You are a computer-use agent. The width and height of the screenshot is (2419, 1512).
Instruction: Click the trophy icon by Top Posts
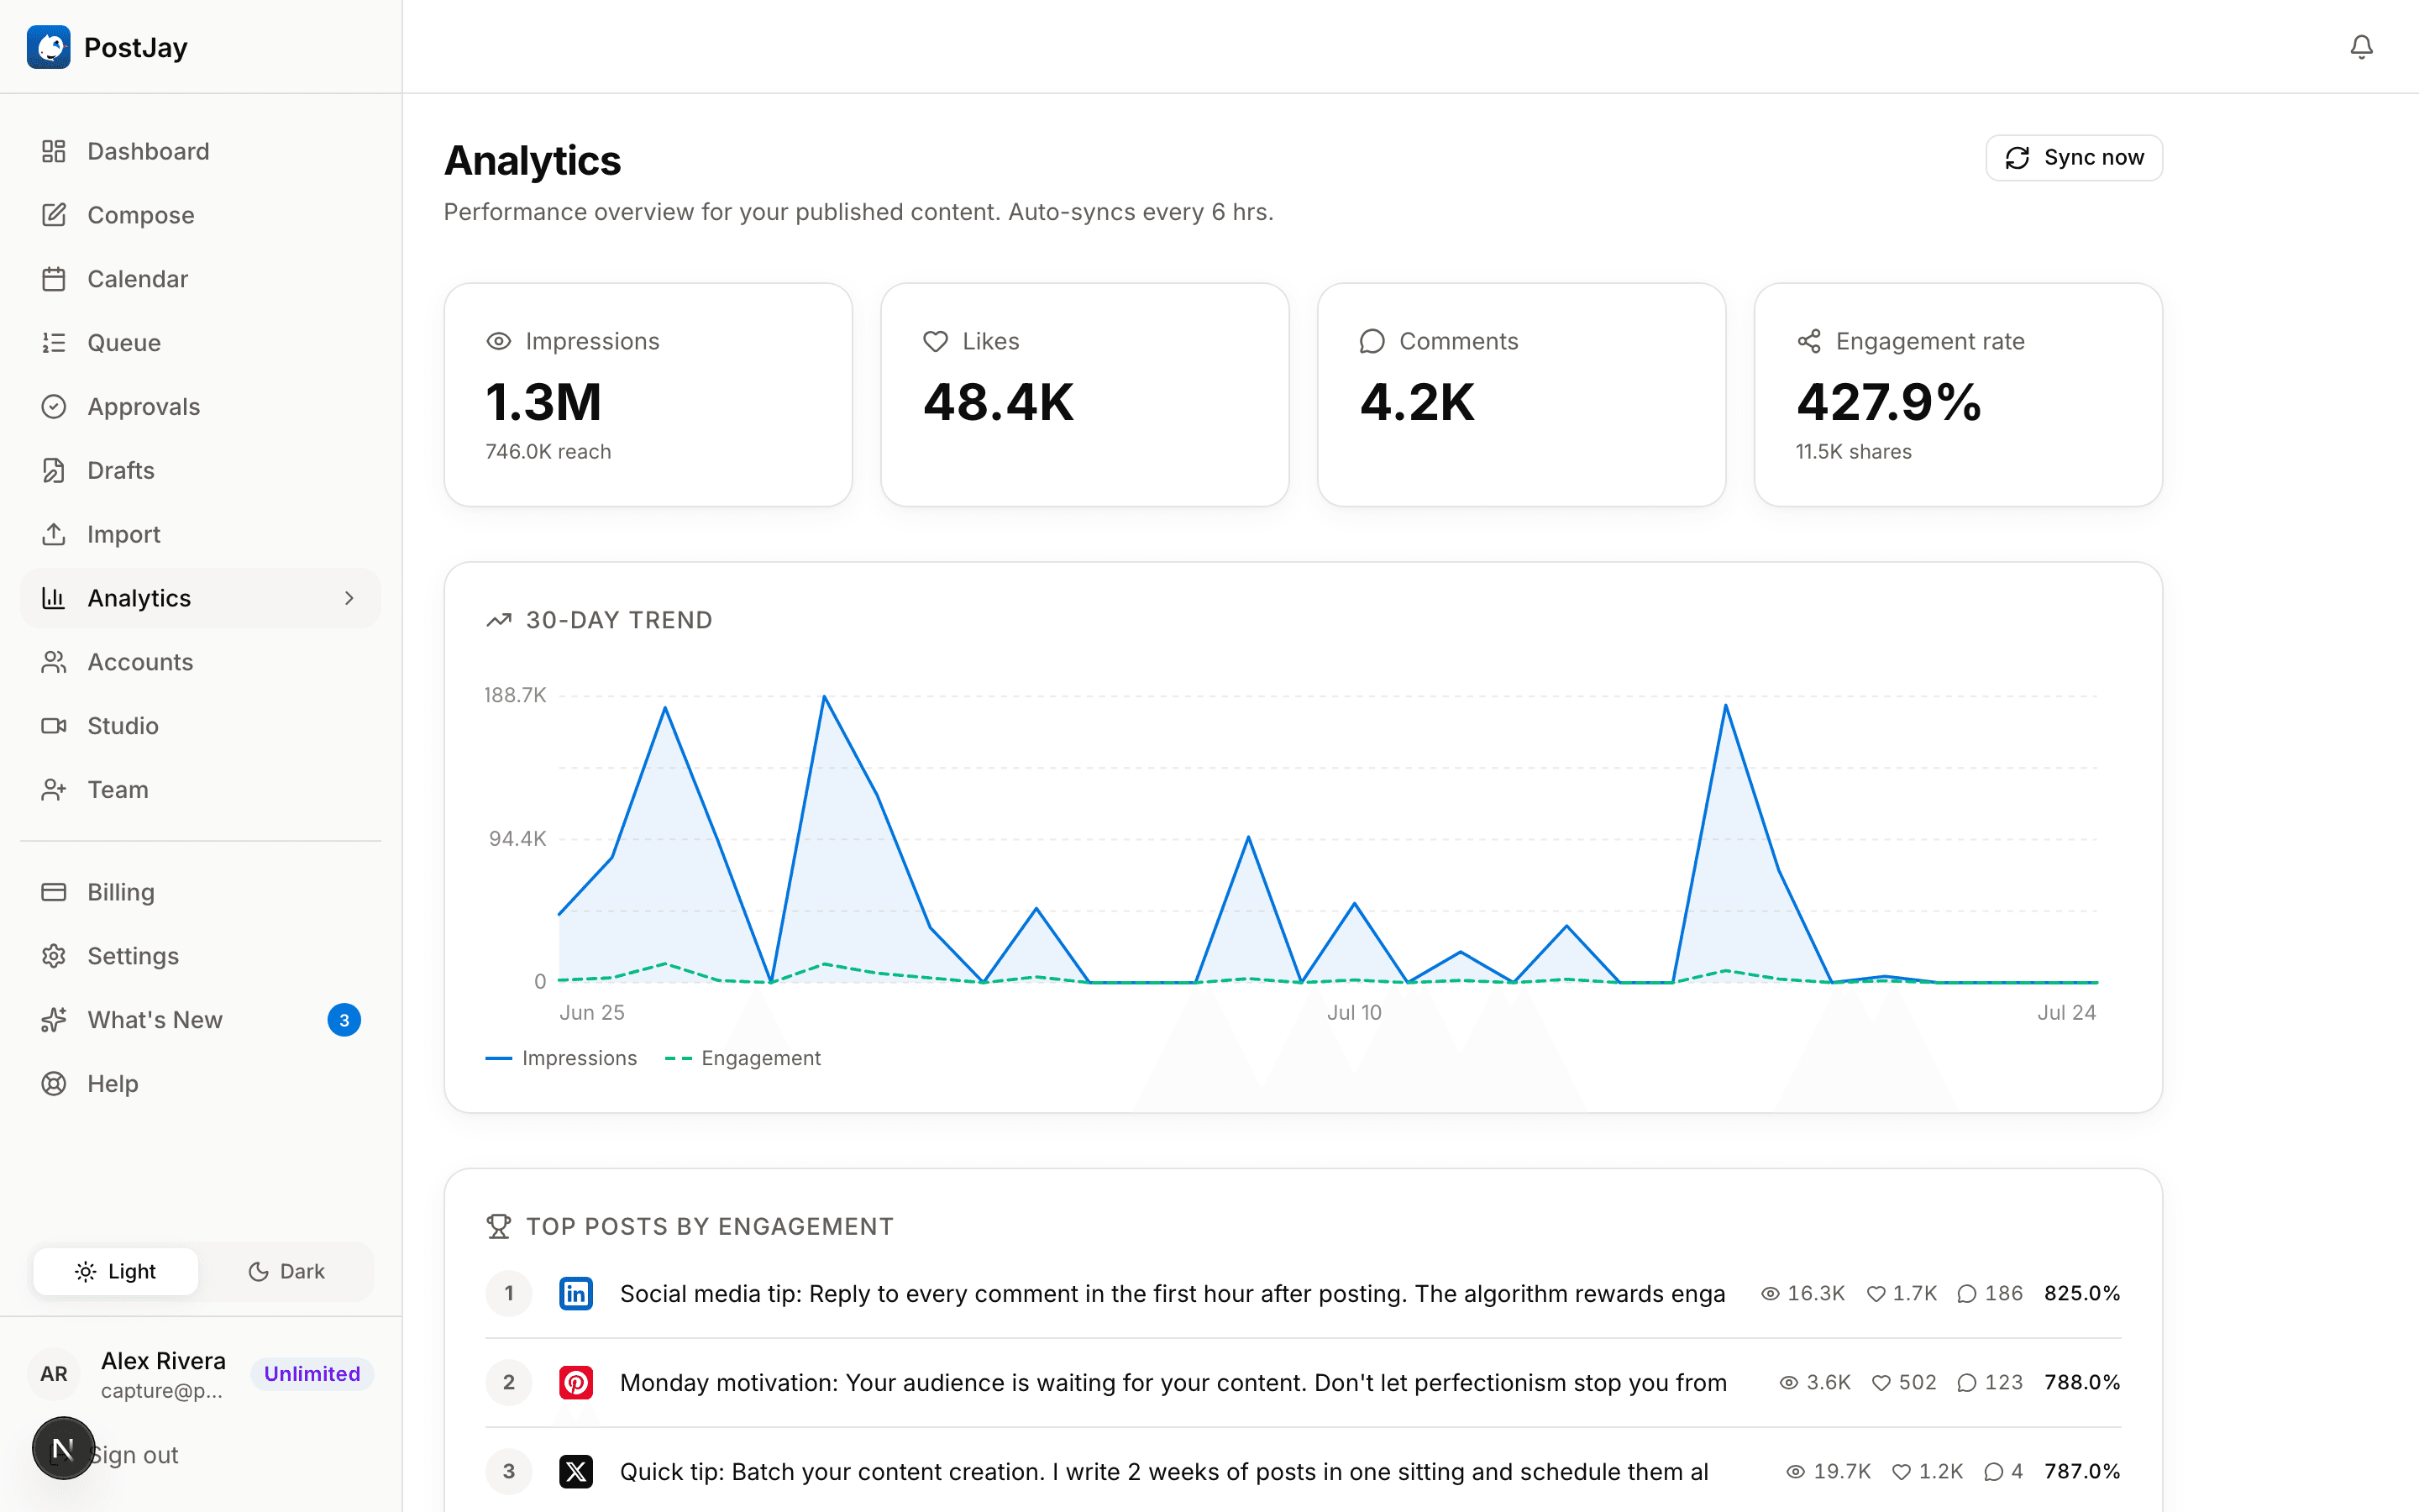click(499, 1226)
